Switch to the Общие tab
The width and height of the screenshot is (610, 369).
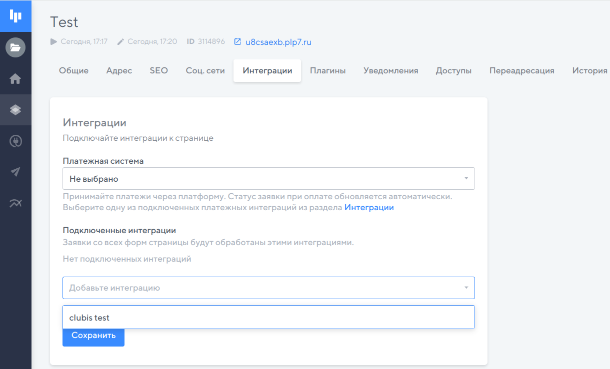pyautogui.click(x=73, y=70)
